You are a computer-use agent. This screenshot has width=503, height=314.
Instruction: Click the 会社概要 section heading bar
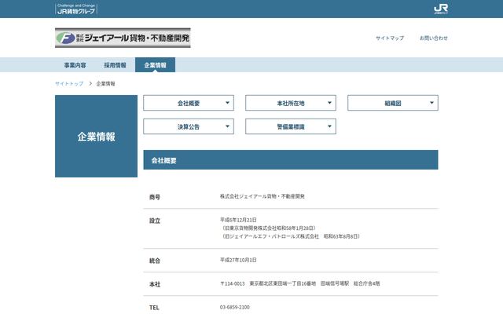[x=291, y=160]
